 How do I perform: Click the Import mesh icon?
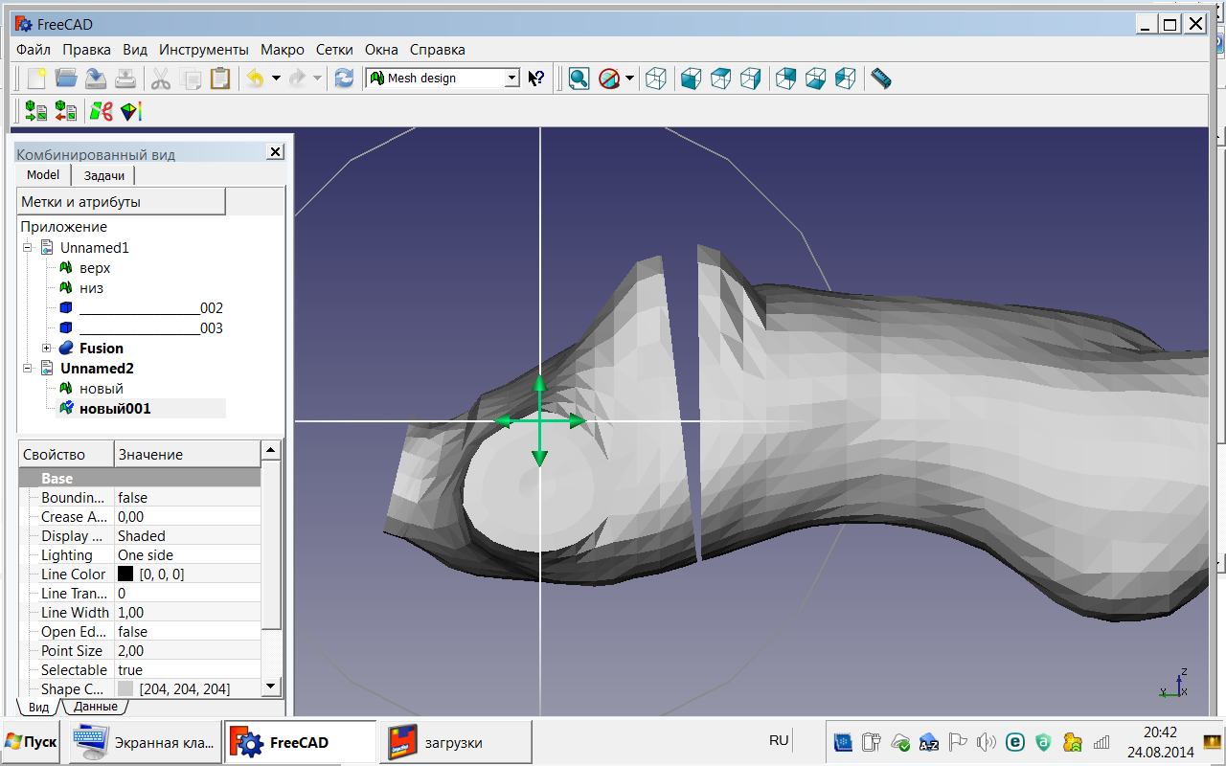point(35,111)
